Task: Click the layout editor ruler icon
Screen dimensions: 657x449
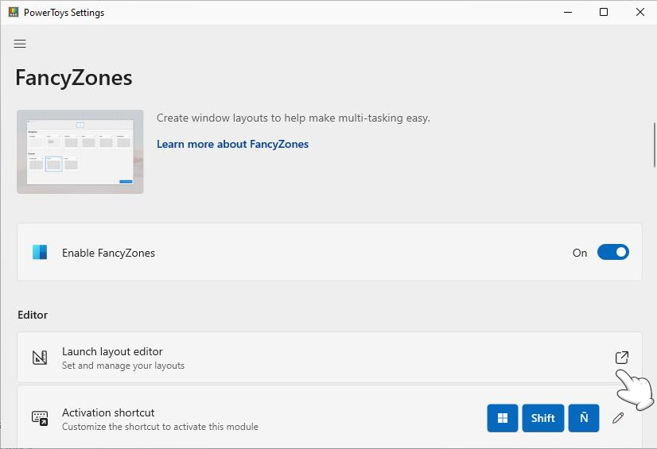Action: coord(40,358)
